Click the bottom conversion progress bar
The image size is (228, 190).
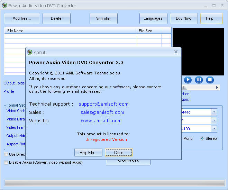coord(115,183)
